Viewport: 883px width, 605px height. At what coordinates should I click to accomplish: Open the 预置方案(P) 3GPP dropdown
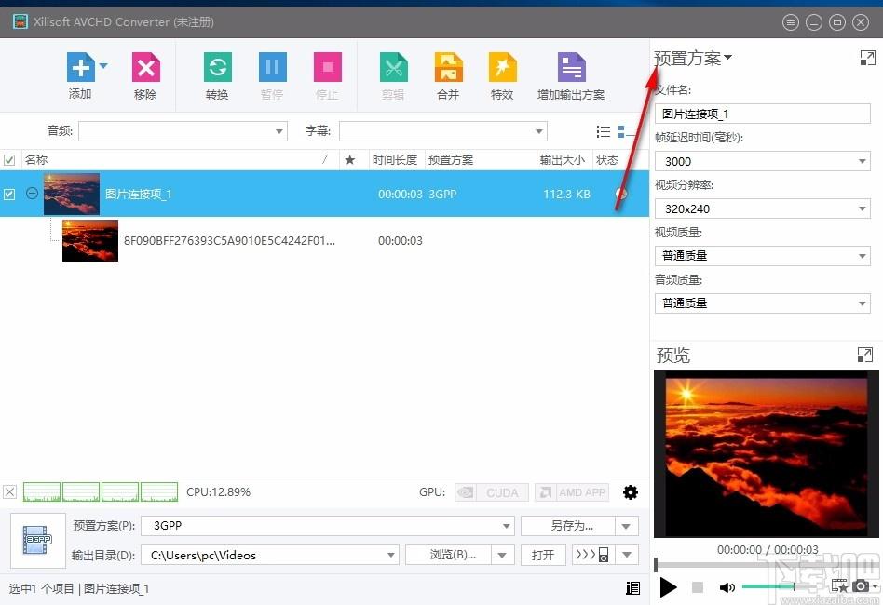tap(327, 526)
